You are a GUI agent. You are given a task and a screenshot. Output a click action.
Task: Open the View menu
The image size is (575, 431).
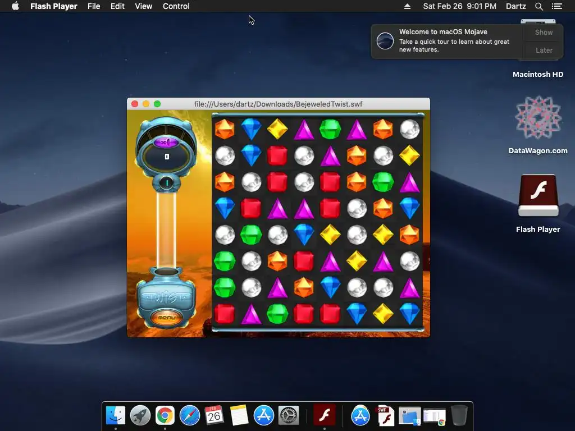point(143,6)
